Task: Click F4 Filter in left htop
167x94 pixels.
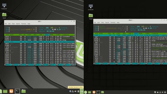Action: [x=30, y=65]
